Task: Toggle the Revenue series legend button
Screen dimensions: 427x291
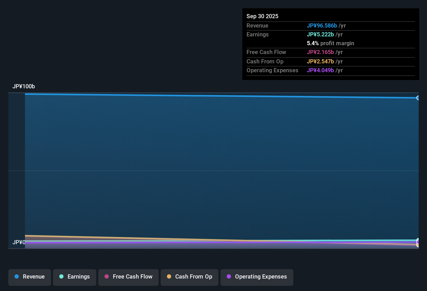Action: (x=30, y=277)
